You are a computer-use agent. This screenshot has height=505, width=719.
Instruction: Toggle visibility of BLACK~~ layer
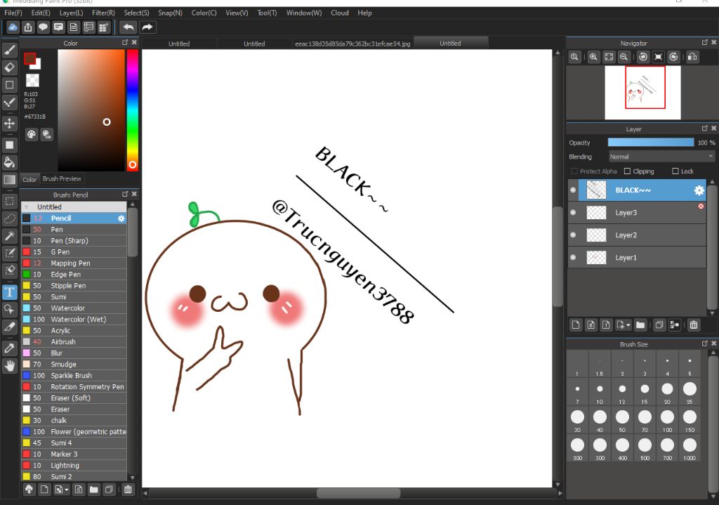[x=573, y=190]
